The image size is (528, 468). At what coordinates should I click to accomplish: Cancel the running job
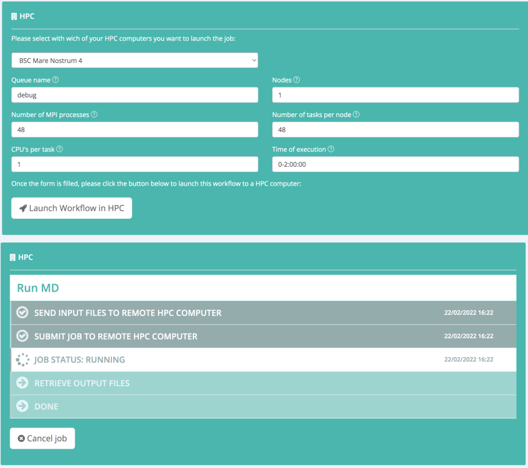(x=42, y=438)
